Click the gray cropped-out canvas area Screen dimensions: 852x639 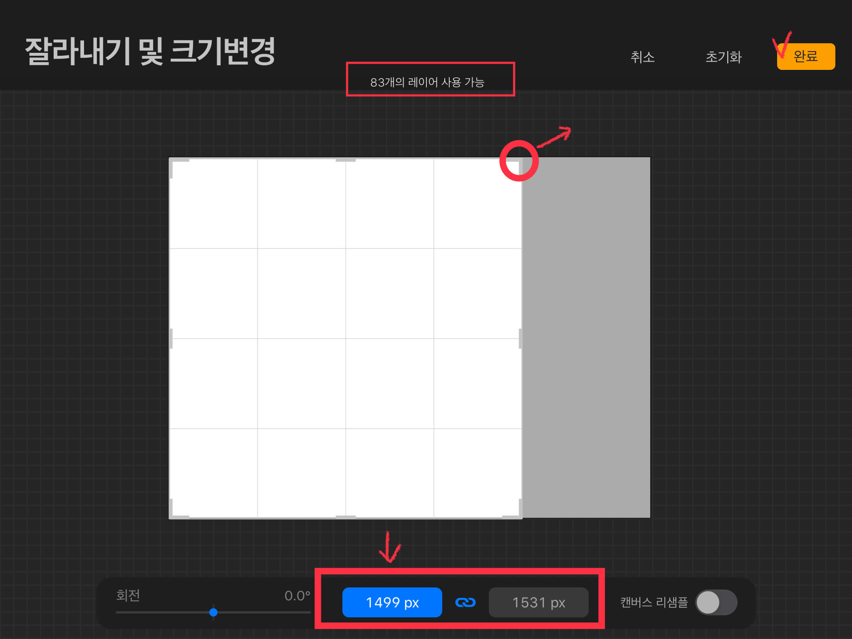tap(587, 337)
